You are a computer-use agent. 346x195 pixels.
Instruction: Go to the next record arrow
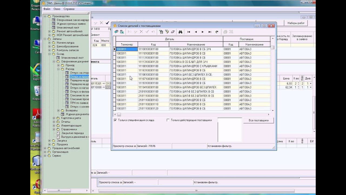click(203, 32)
